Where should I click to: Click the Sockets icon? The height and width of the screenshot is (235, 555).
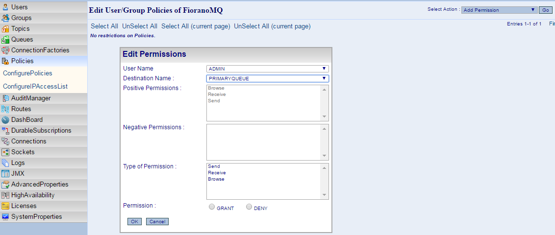[x=5, y=152]
